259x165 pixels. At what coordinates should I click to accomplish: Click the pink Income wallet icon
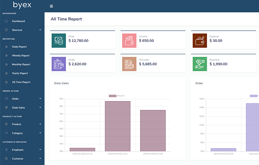coord(129,40)
